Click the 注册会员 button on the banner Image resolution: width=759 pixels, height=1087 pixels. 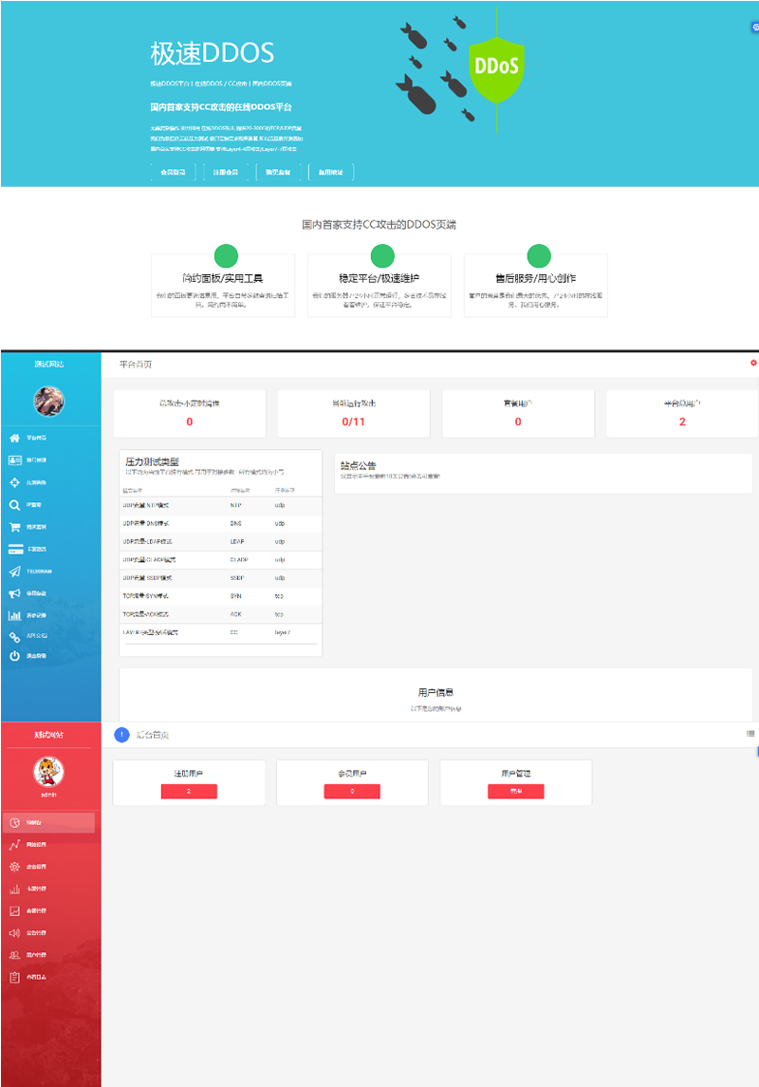[x=226, y=172]
